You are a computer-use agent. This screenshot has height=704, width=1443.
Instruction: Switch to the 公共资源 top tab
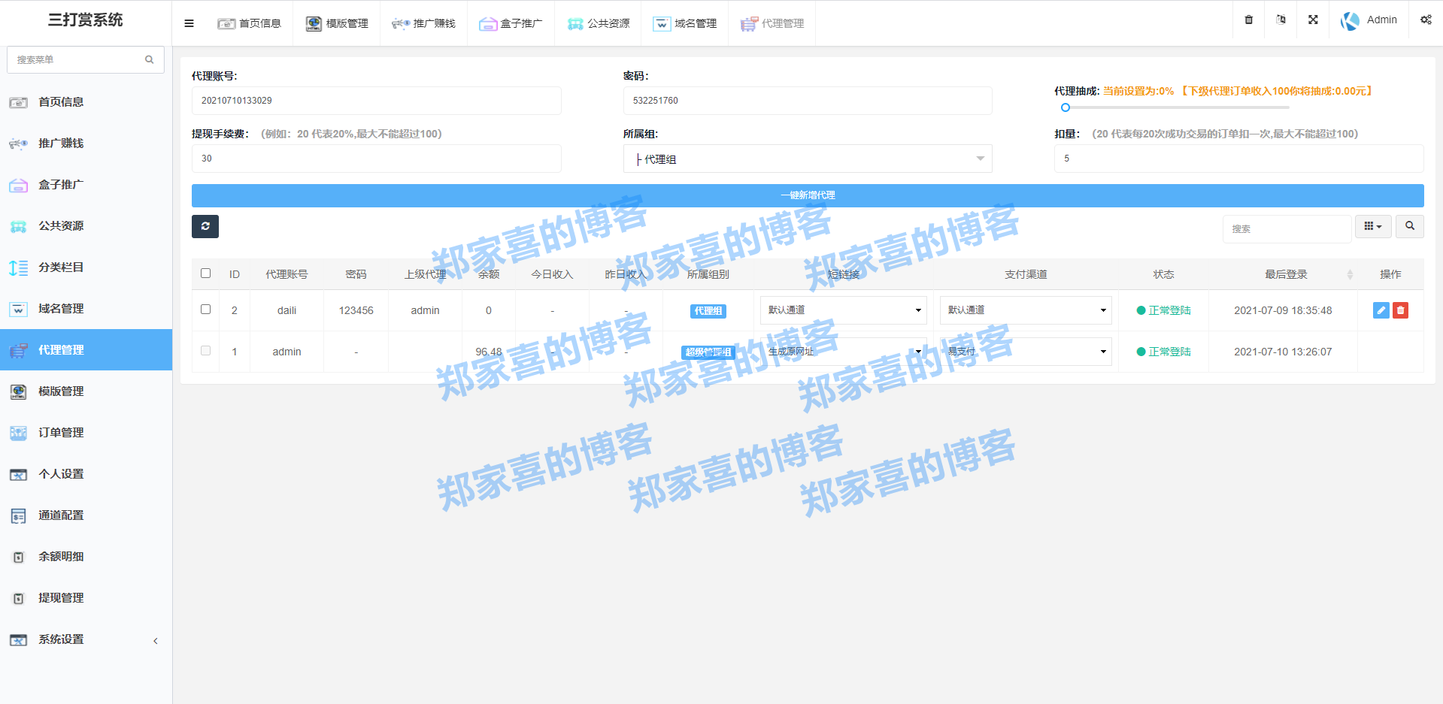(598, 23)
